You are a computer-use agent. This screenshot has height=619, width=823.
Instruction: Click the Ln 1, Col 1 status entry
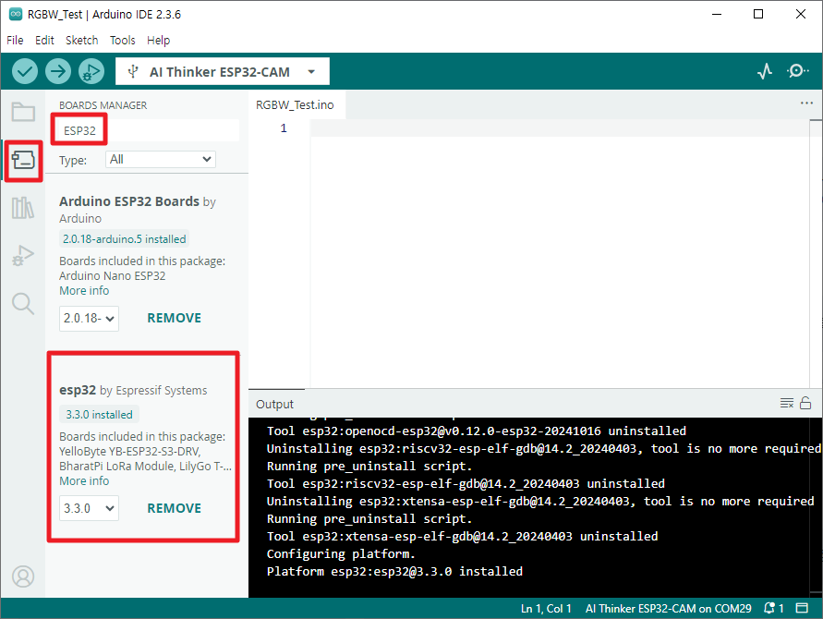[546, 609]
